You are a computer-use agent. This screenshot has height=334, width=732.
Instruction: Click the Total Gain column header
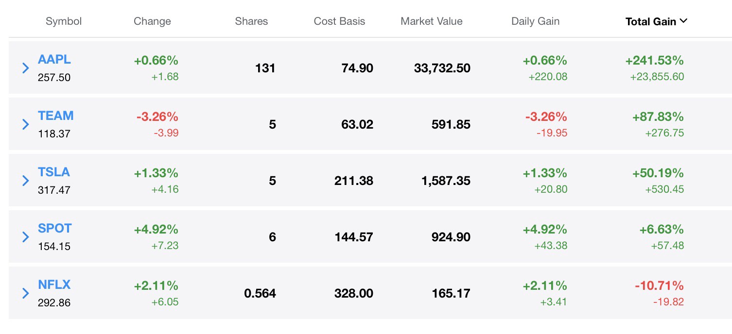tap(650, 21)
